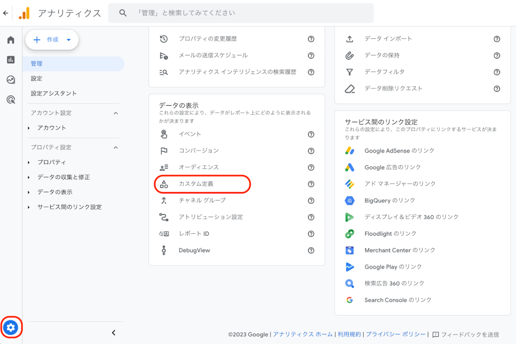Click the プライバシー ポリシー footer link
516x344 pixels.
point(396,334)
